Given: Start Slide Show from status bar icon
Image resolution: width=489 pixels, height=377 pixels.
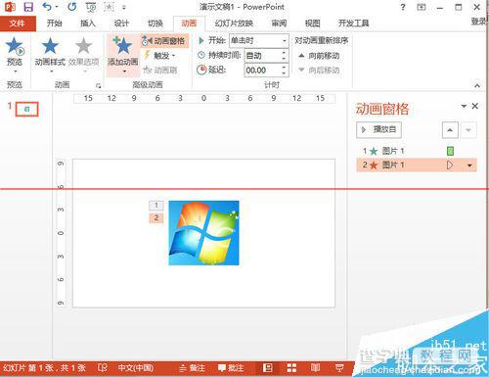Looking at the screenshot, I should (339, 368).
